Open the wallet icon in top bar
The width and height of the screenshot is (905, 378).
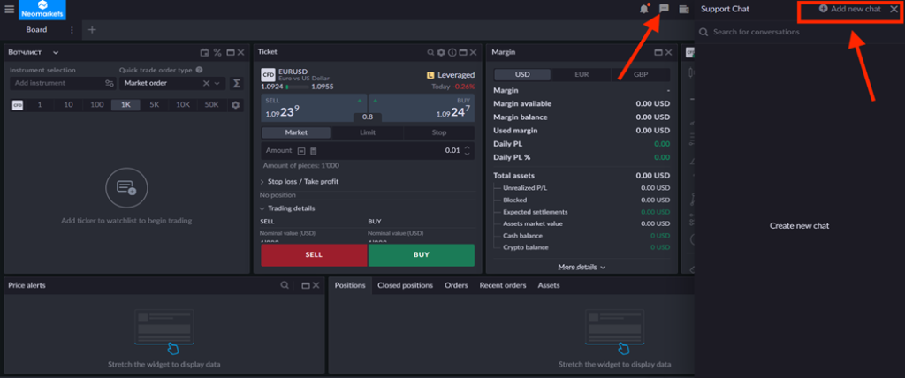coord(684,9)
